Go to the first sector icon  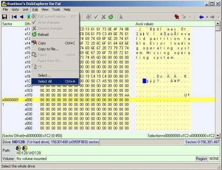click(14, 17)
